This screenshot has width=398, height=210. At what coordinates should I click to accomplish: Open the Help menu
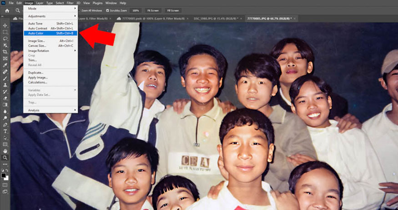(x=123, y=3)
